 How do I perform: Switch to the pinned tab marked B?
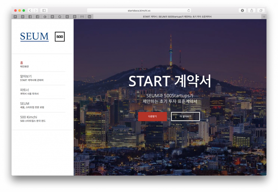tap(52, 17)
